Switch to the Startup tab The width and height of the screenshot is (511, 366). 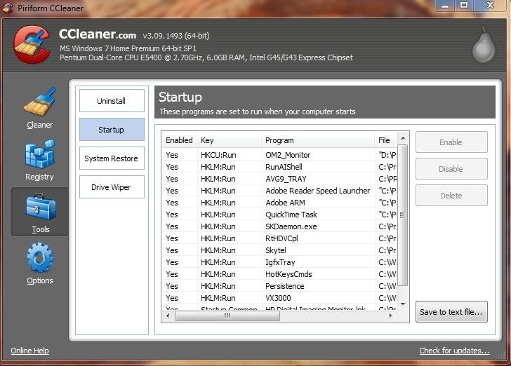pos(112,129)
